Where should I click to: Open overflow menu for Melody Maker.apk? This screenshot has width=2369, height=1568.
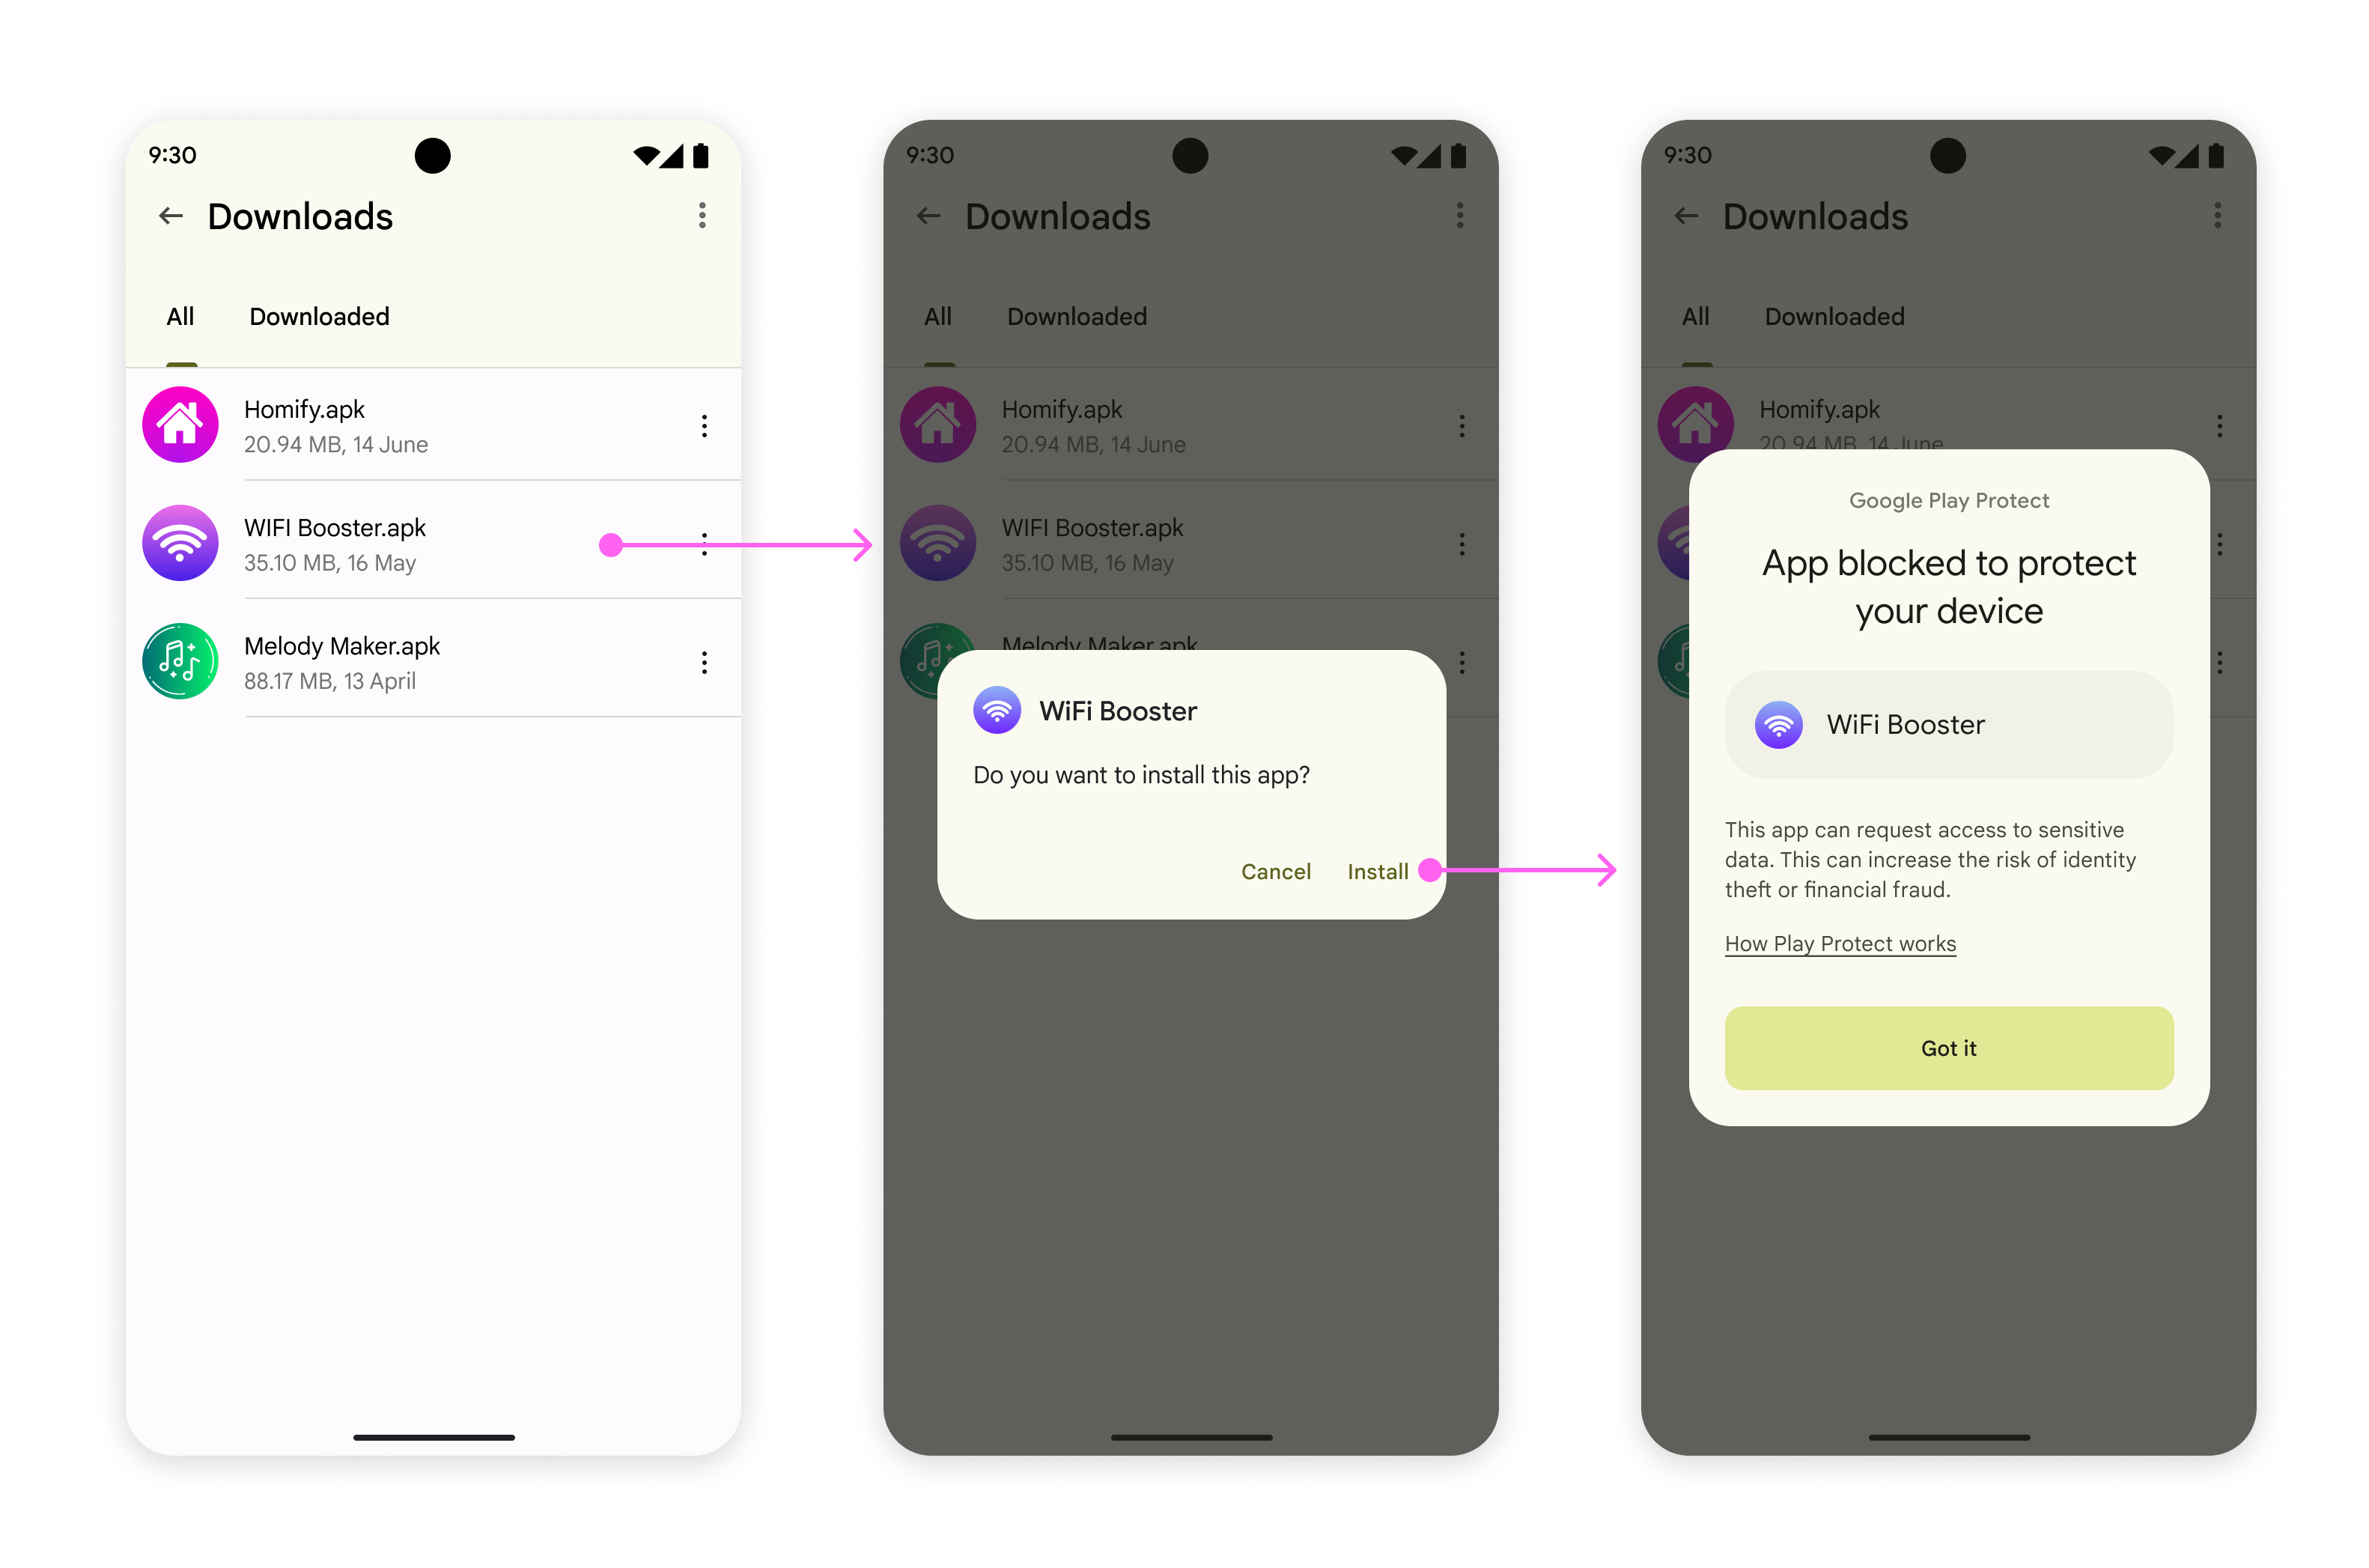click(702, 660)
